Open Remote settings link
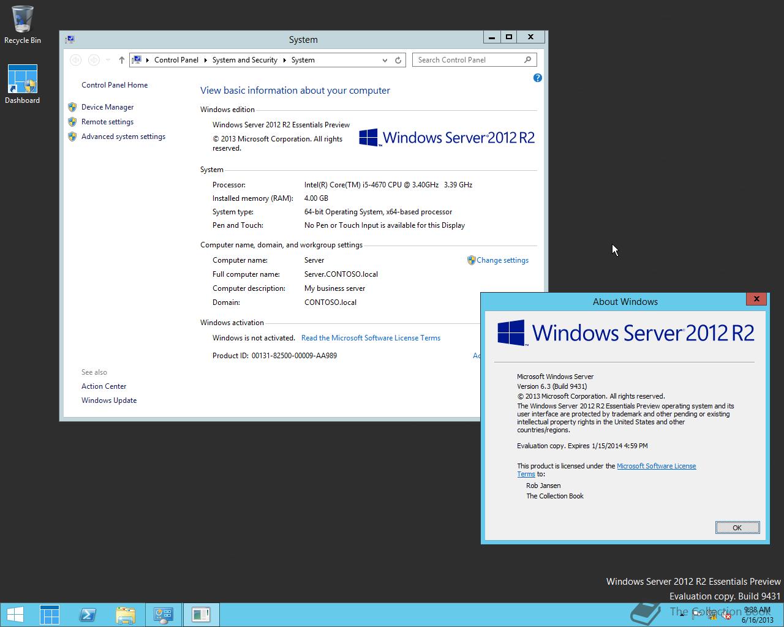Screen dimensions: 784x627 pyautogui.click(x=107, y=122)
